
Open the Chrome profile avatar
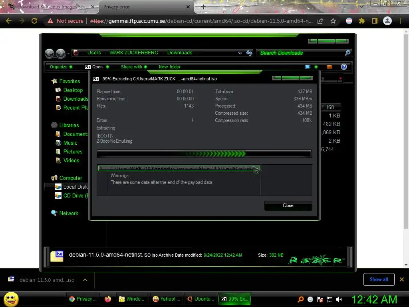pyautogui.click(x=387, y=21)
